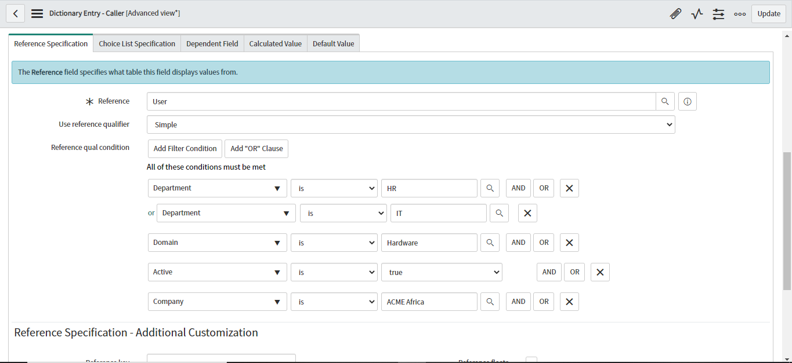
Task: Open the form context hamburger menu
Action: click(37, 13)
